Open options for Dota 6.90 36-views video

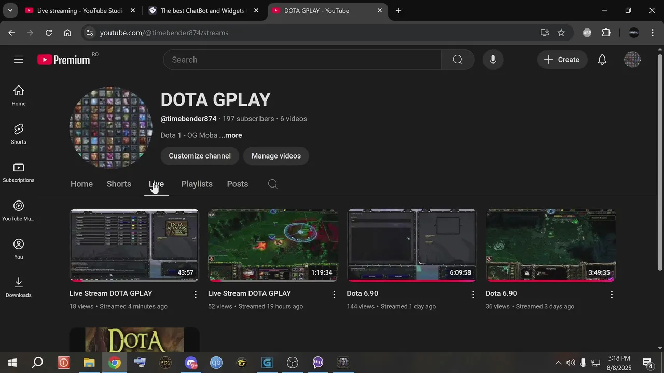[x=612, y=294]
